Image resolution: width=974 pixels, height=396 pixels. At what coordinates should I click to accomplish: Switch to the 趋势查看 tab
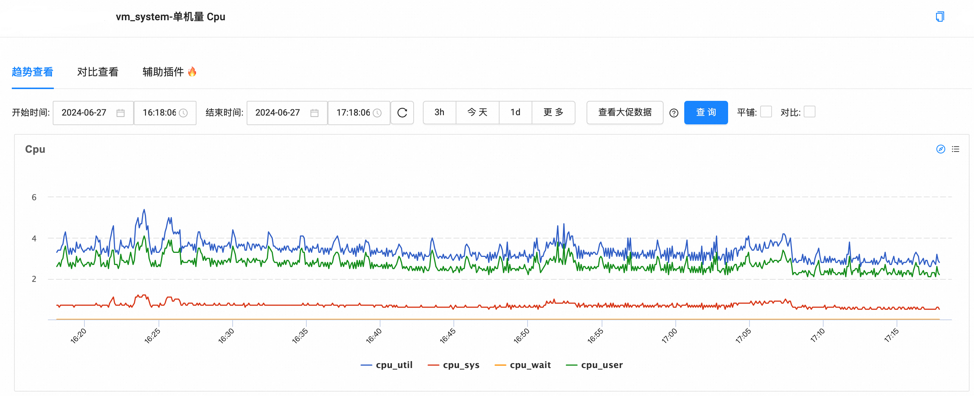tap(32, 72)
